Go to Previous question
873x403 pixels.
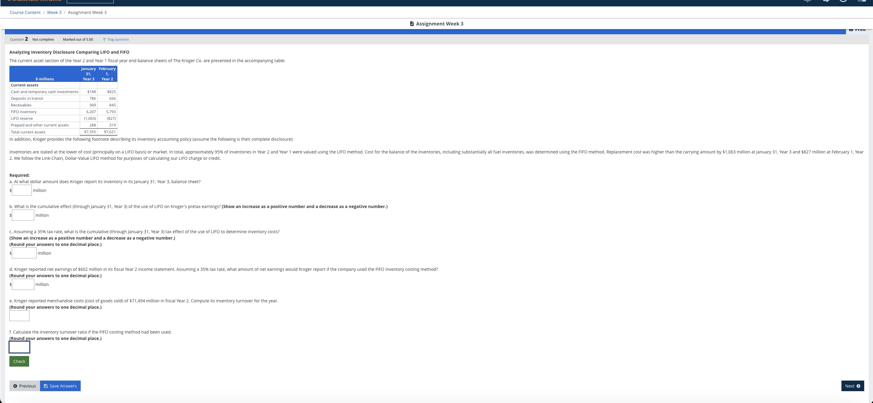coord(25,386)
